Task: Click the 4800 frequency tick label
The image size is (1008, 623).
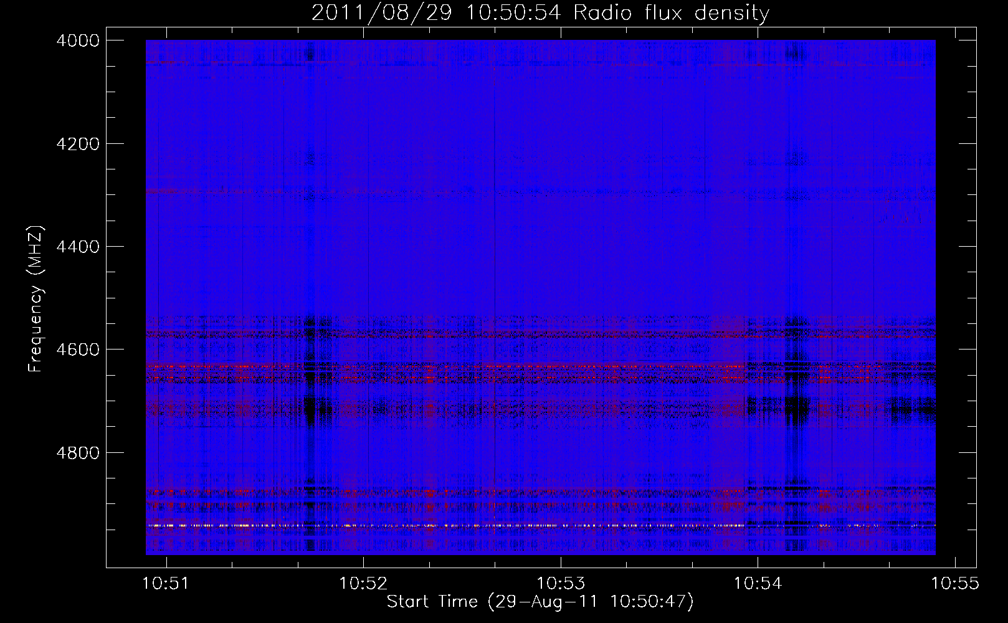Action: click(x=78, y=452)
